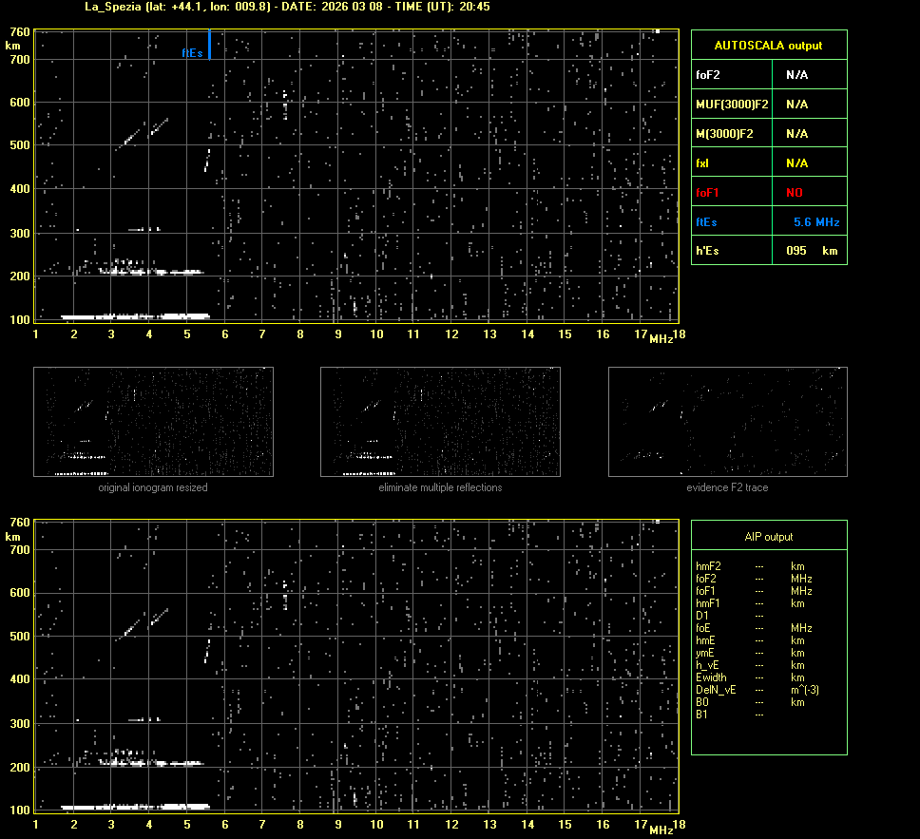Image resolution: width=920 pixels, height=839 pixels.
Task: Click the AIP output header
Action: tap(768, 537)
